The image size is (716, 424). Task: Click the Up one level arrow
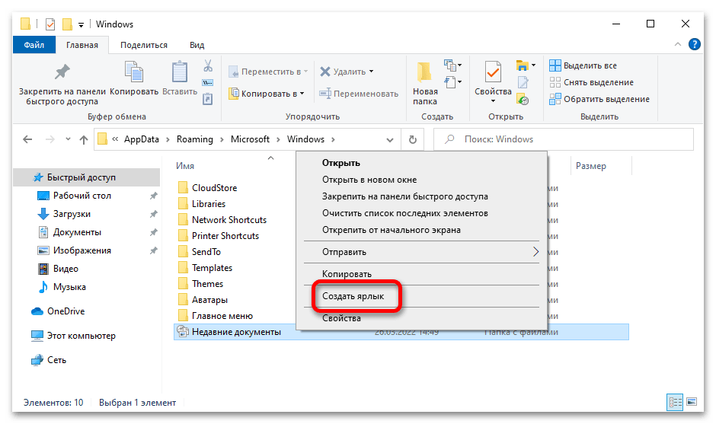pyautogui.click(x=84, y=139)
